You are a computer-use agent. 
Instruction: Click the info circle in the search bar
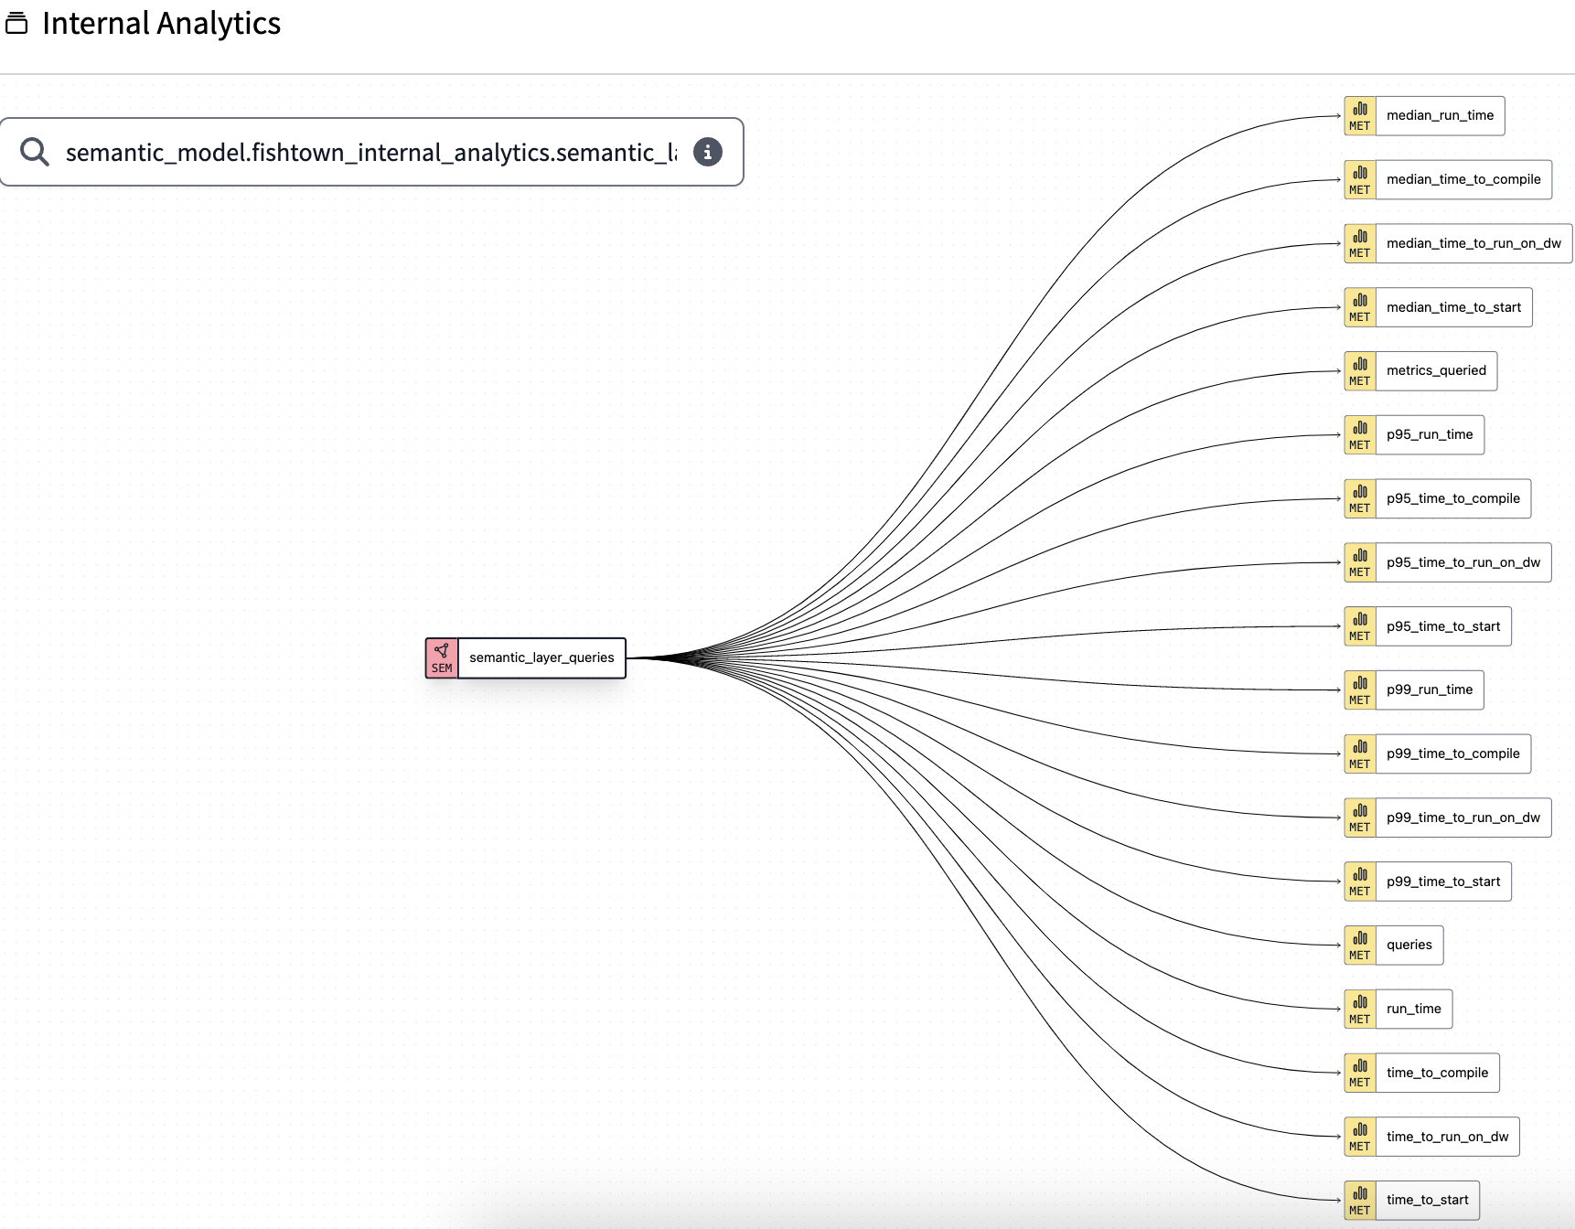(708, 152)
